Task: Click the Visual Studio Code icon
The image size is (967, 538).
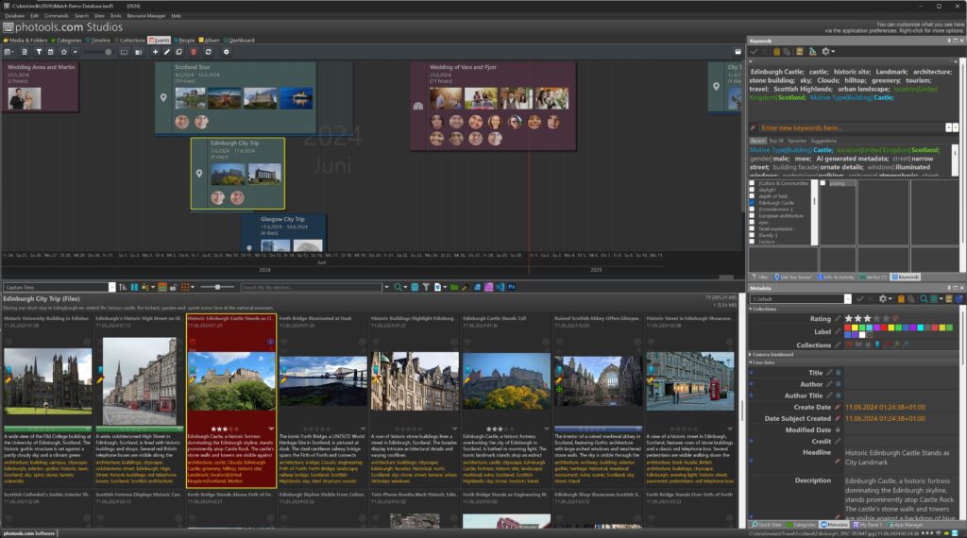Action: pyautogui.click(x=500, y=287)
